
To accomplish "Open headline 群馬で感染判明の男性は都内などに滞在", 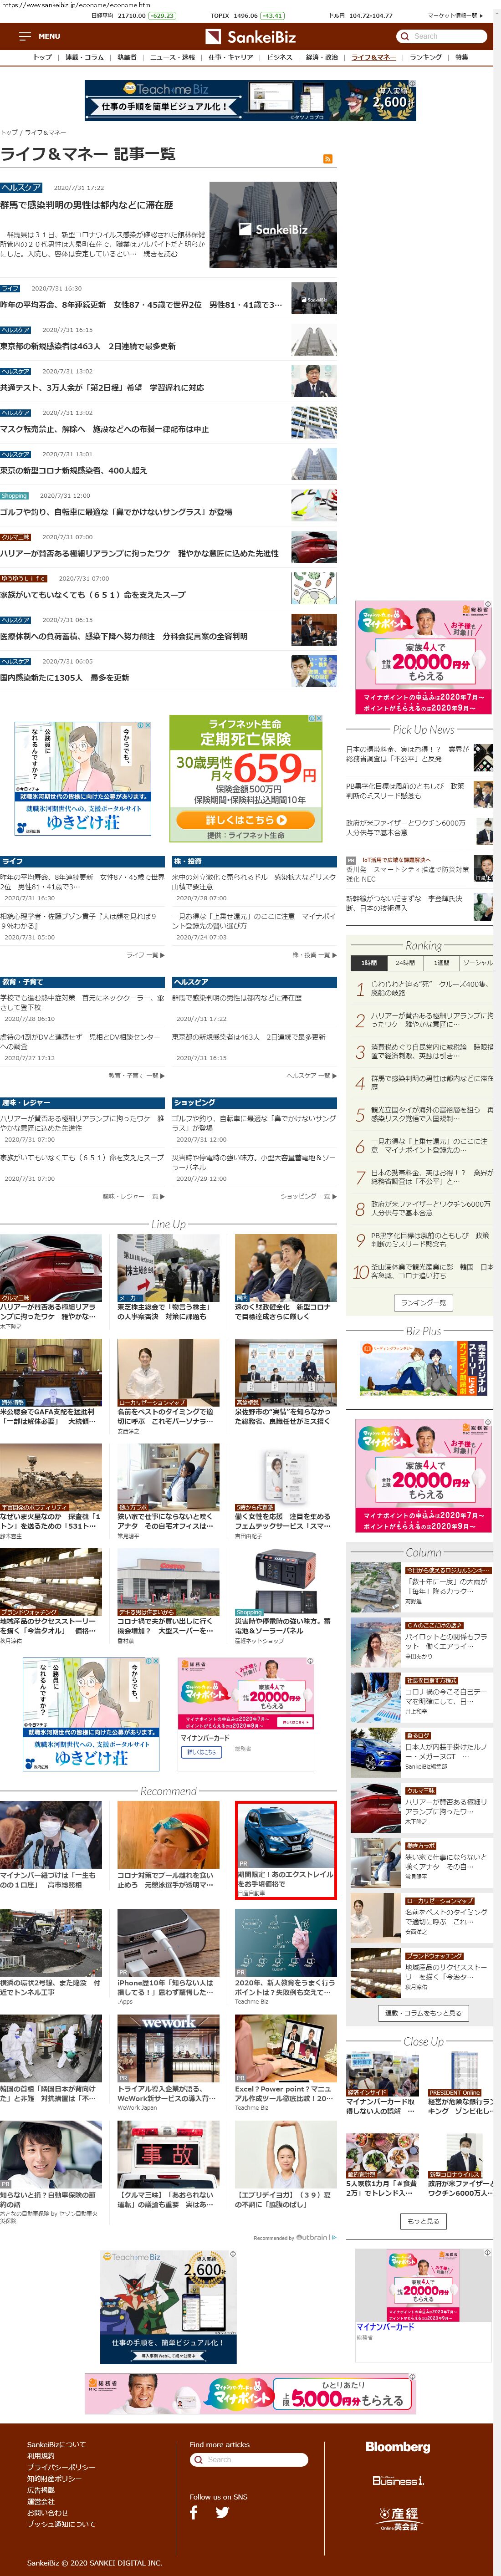I will [x=86, y=205].
